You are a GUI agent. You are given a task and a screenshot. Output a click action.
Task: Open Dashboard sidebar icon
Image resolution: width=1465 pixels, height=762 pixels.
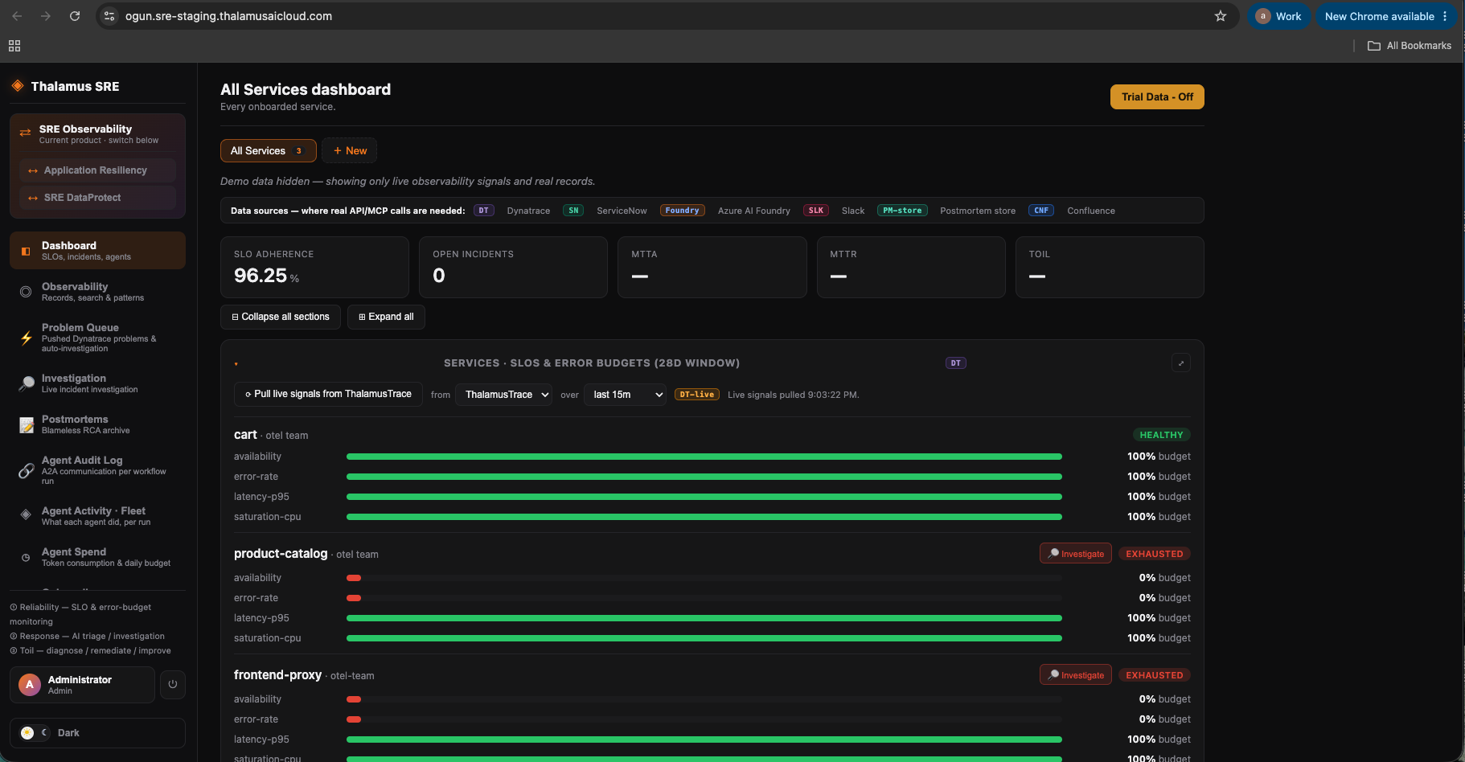coord(26,251)
